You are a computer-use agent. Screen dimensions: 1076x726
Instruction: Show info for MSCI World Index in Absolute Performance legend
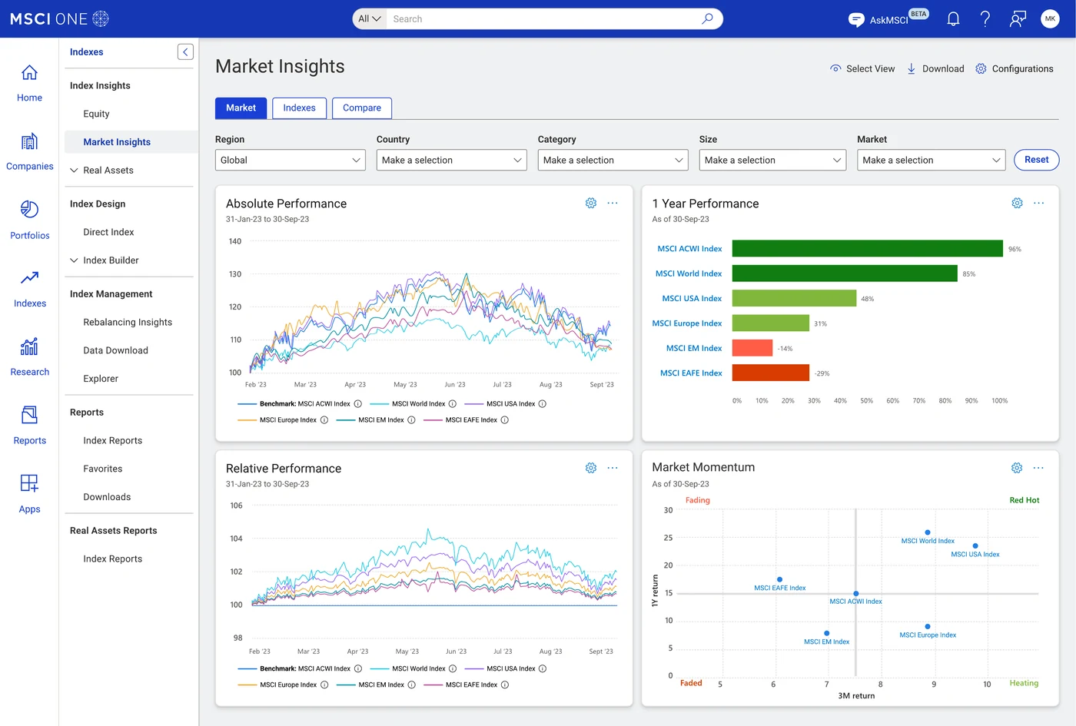[x=453, y=404]
